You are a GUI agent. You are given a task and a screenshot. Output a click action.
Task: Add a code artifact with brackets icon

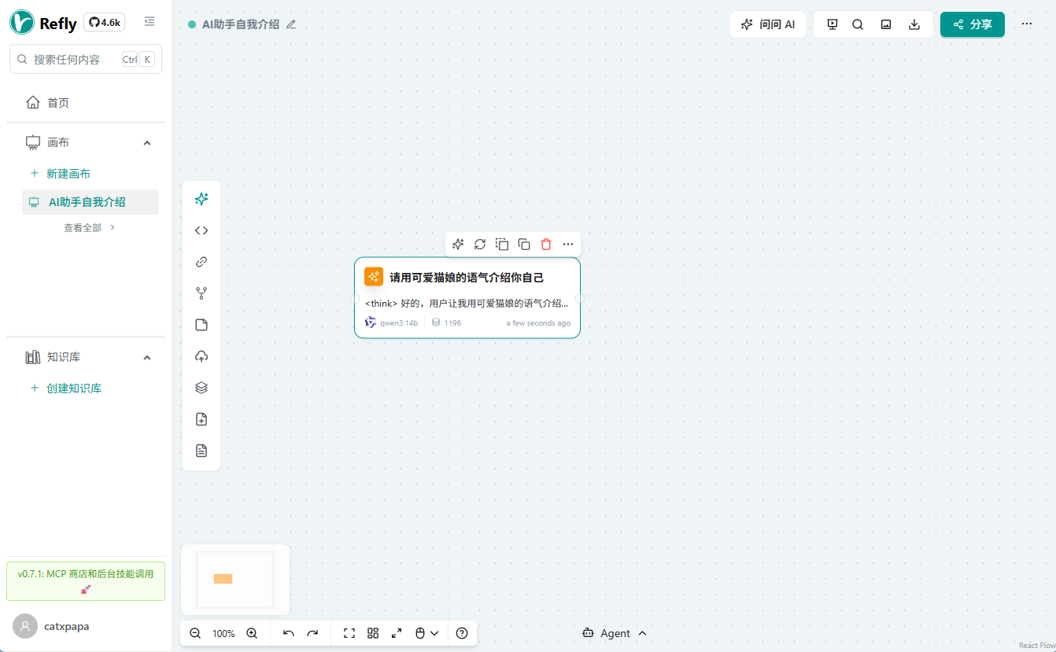pyautogui.click(x=201, y=230)
